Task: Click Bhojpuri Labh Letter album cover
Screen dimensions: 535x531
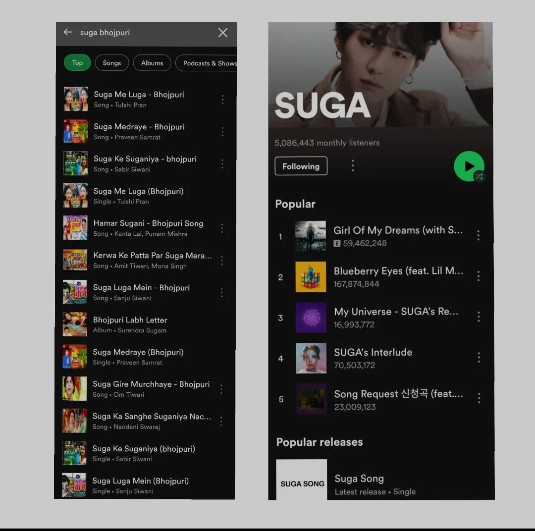Action: tap(75, 324)
